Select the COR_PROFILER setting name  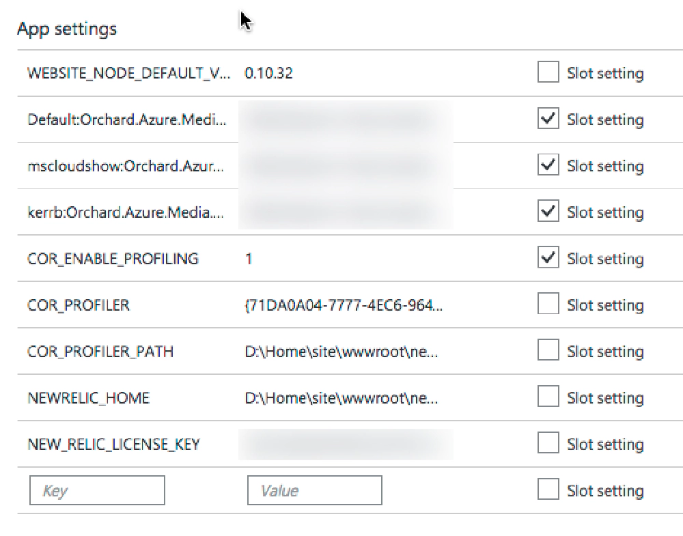(79, 305)
